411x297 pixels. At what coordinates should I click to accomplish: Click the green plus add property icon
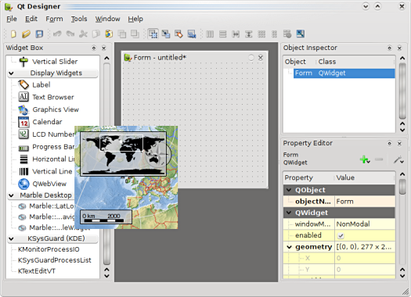tap(365, 159)
